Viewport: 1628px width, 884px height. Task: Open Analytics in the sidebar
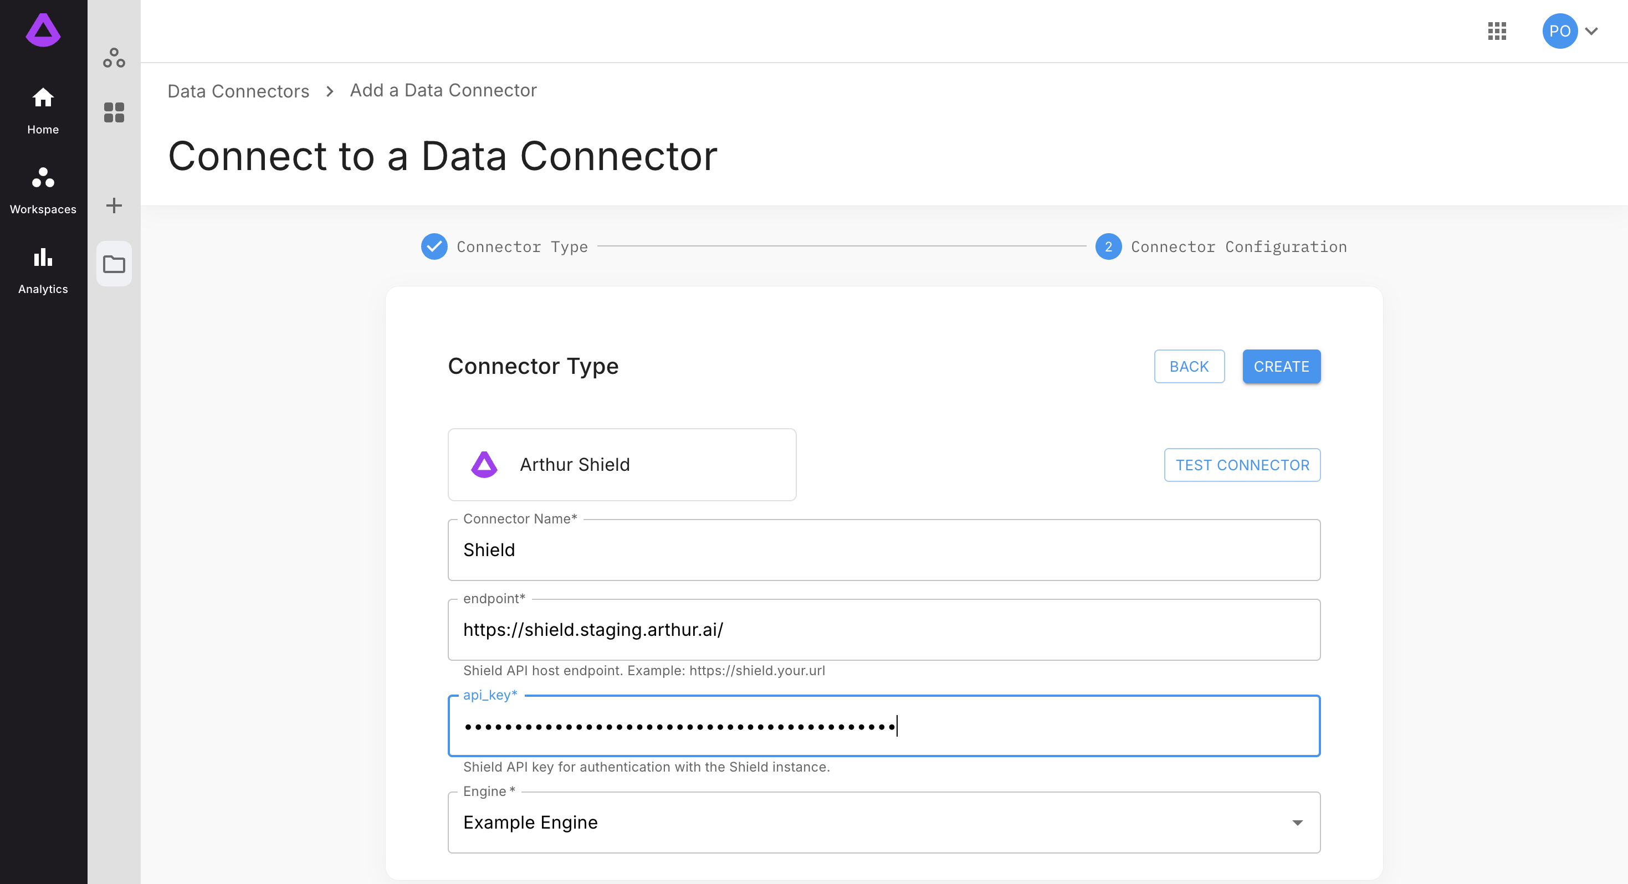tap(43, 270)
